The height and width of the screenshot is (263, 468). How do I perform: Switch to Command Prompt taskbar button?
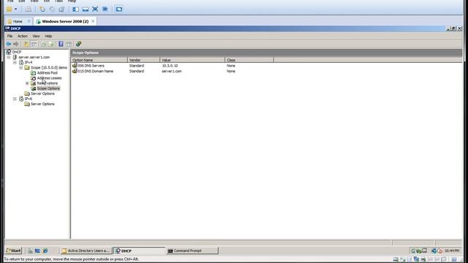192,251
